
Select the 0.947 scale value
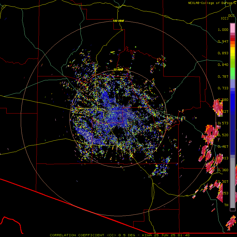(x=223, y=41)
